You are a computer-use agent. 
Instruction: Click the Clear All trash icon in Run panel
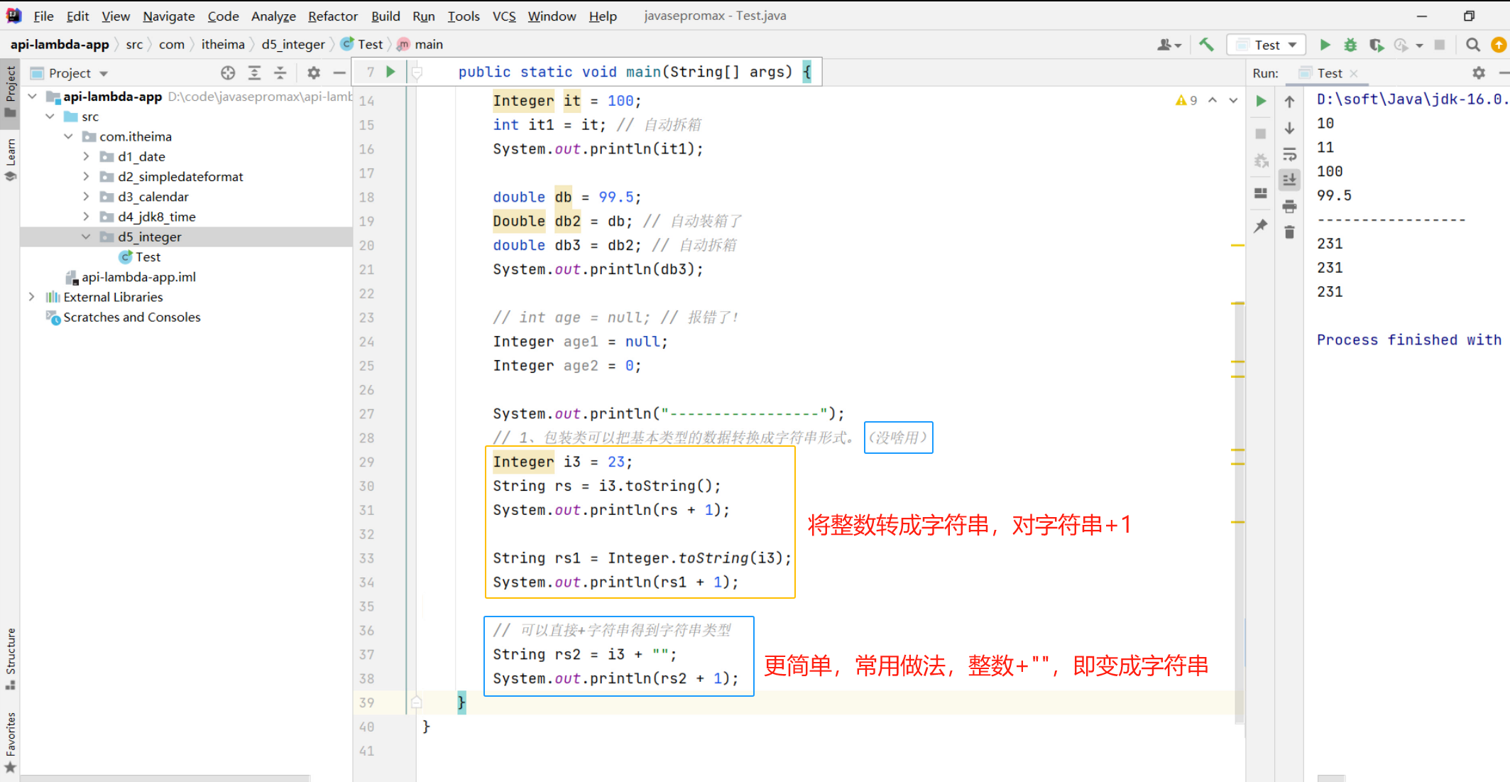coord(1289,232)
